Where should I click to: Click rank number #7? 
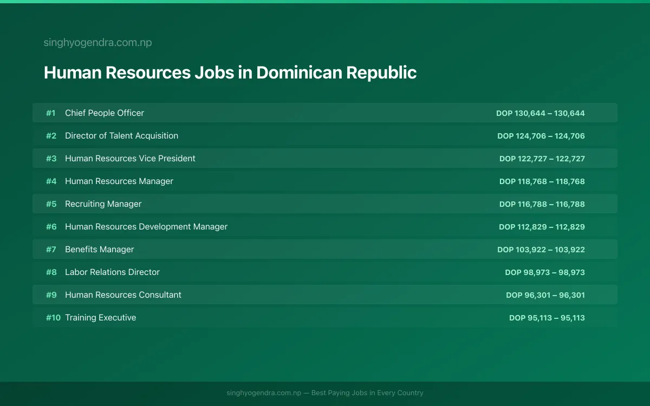point(51,250)
